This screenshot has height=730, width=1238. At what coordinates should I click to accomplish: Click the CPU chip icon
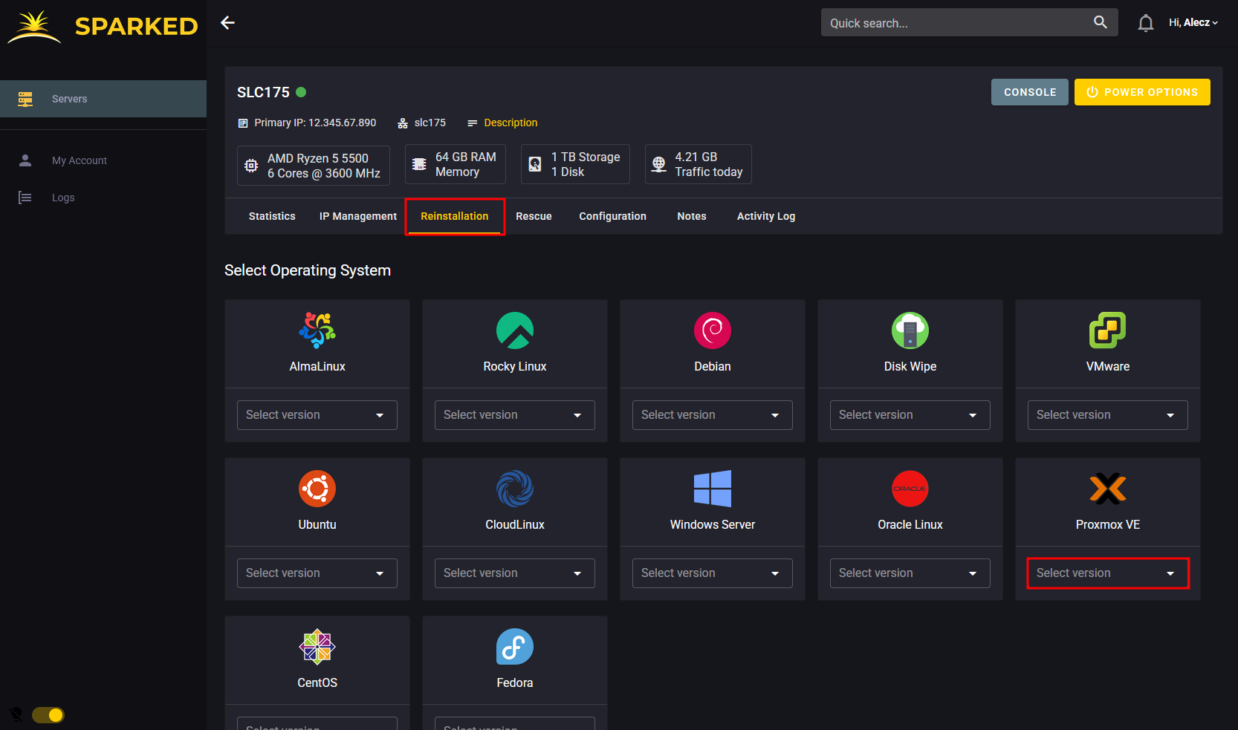tap(251, 166)
